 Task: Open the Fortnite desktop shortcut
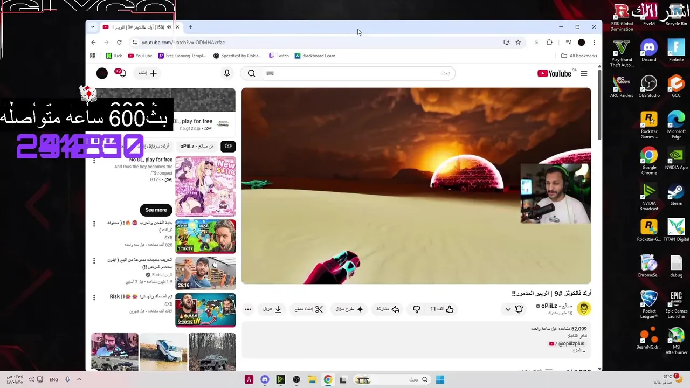click(x=676, y=51)
